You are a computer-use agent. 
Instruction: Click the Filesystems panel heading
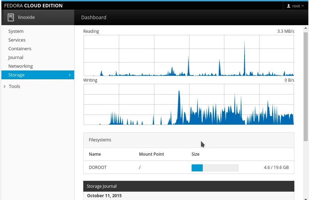(100, 140)
